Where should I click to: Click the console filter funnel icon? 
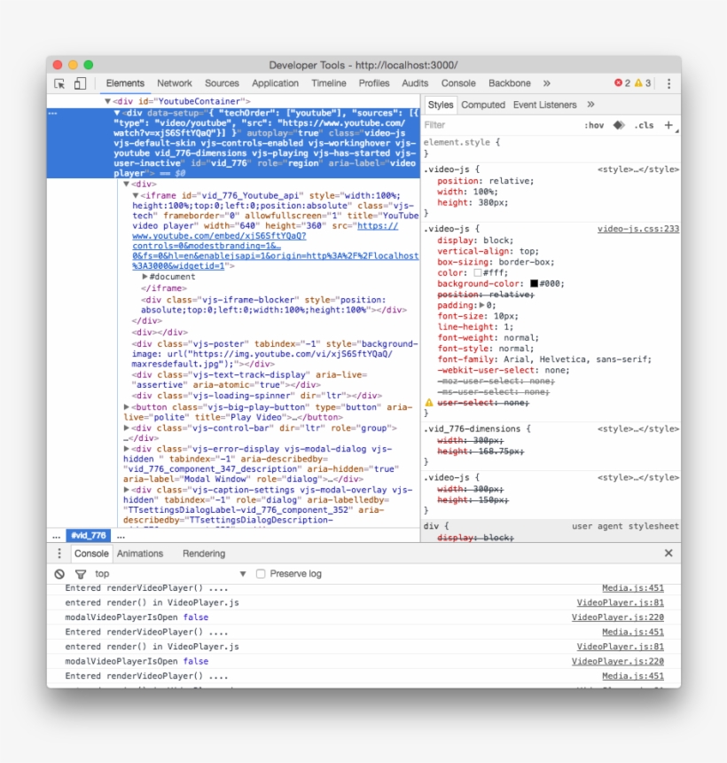tap(80, 574)
